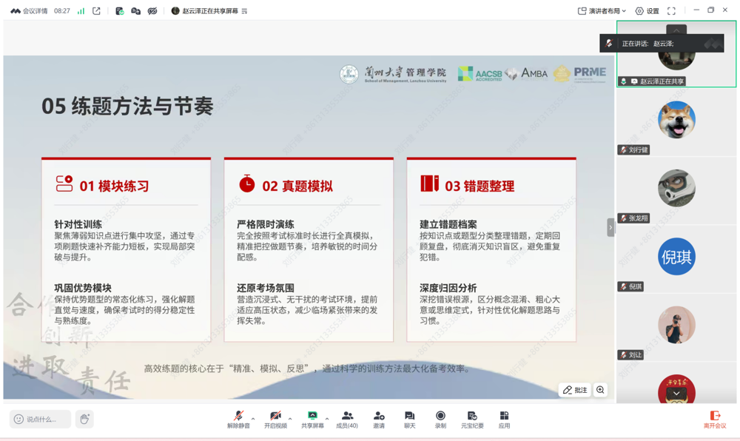This screenshot has height=441, width=740.
Task: Click the zoom magnifier icon beside 批注
Action: (600, 390)
